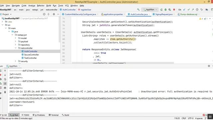Open the Problems tool window
This screenshot has width=213, height=120.
click(39, 115)
